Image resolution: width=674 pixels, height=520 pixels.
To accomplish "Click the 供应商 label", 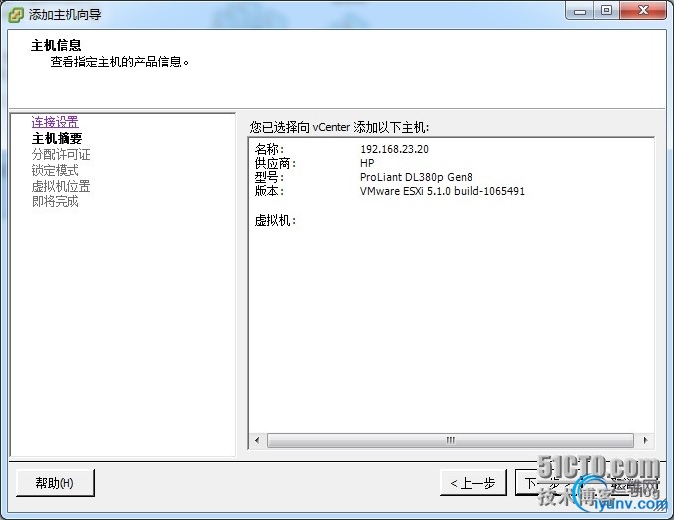I will click(x=275, y=163).
